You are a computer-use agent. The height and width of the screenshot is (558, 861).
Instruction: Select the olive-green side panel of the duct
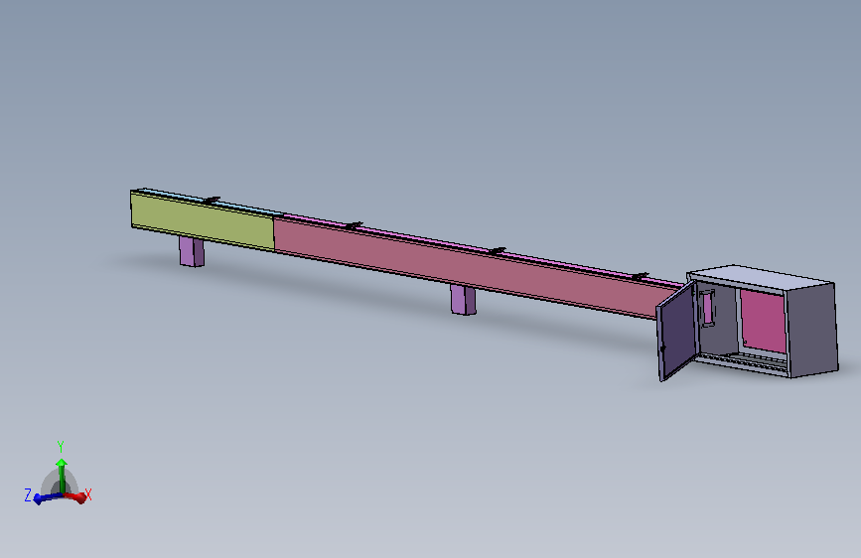(203, 220)
